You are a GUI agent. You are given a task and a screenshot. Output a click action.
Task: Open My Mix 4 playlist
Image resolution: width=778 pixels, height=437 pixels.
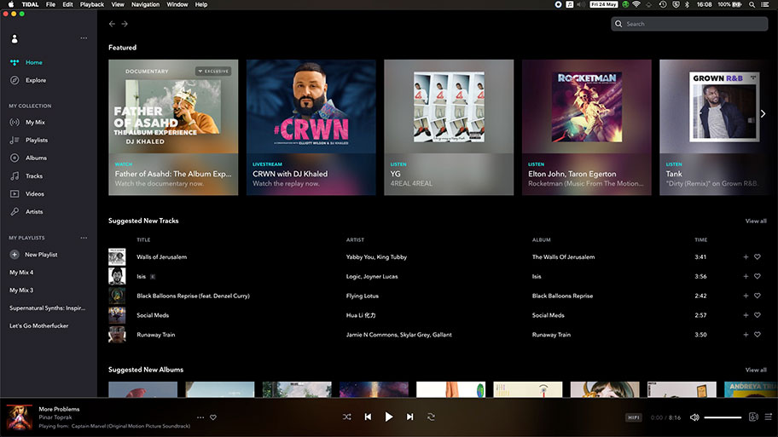21,273
